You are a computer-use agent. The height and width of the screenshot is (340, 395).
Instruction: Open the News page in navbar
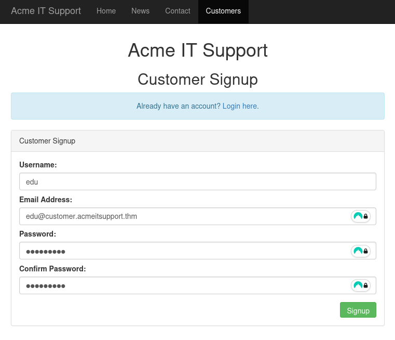tap(140, 11)
